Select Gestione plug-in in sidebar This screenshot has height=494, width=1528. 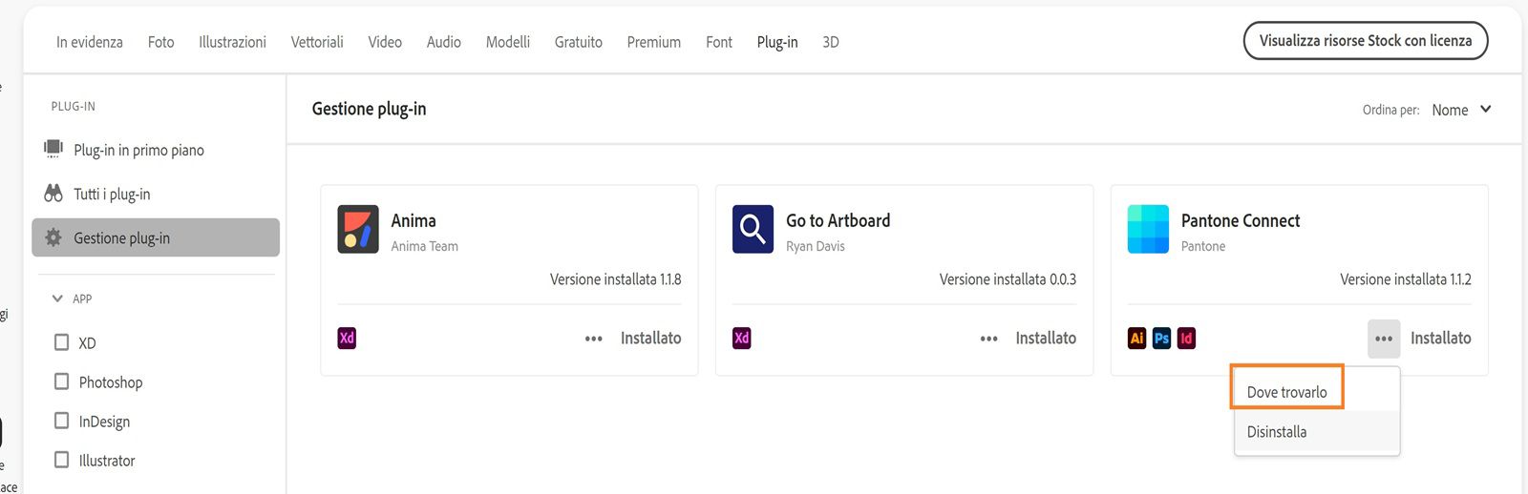coord(156,237)
